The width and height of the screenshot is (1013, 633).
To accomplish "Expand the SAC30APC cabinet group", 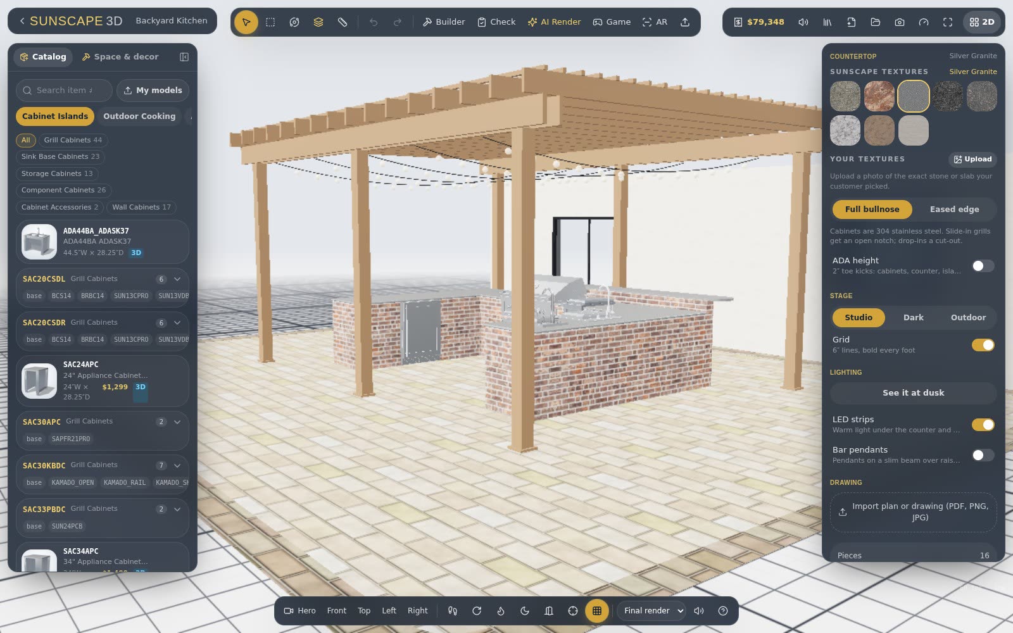I will coord(177,422).
